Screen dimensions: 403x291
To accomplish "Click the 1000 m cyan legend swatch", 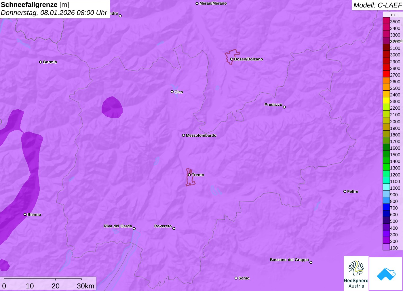I will coord(386,187).
